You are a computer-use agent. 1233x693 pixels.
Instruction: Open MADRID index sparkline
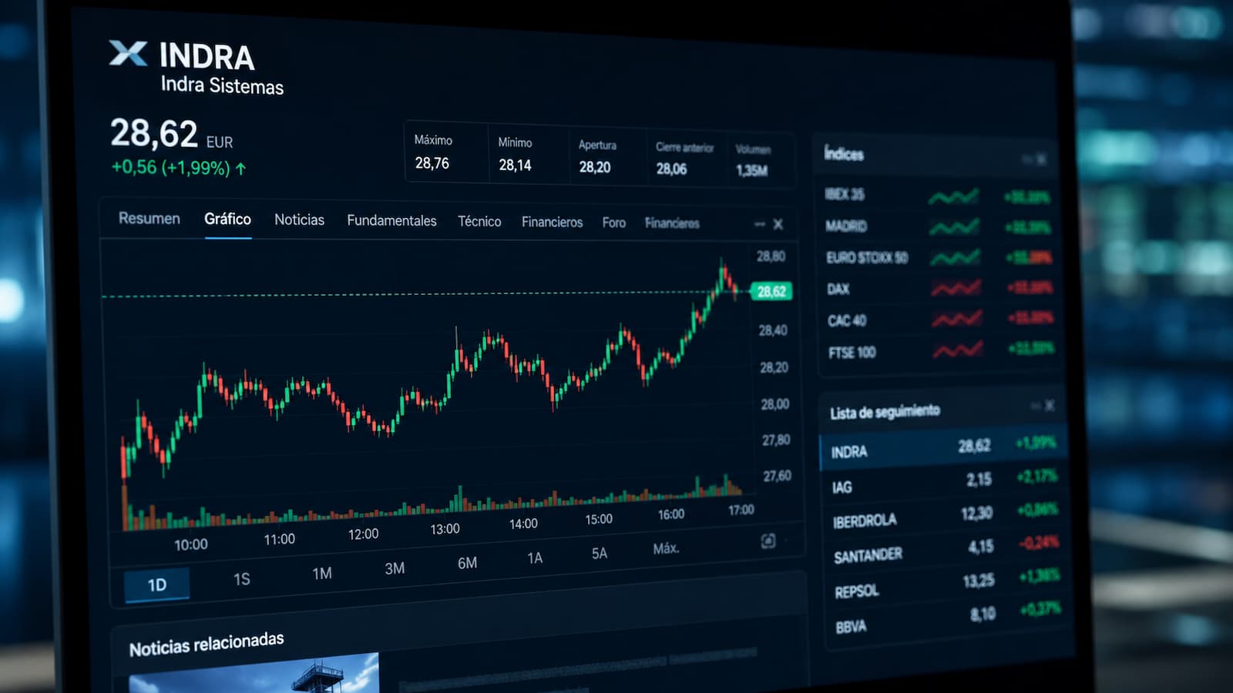[x=954, y=226]
